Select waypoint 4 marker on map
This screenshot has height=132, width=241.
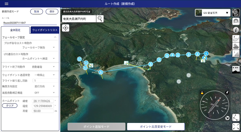pos(178,55)
